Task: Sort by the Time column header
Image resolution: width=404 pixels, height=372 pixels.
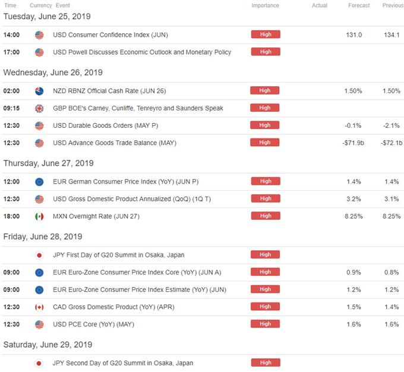Action: coord(10,5)
